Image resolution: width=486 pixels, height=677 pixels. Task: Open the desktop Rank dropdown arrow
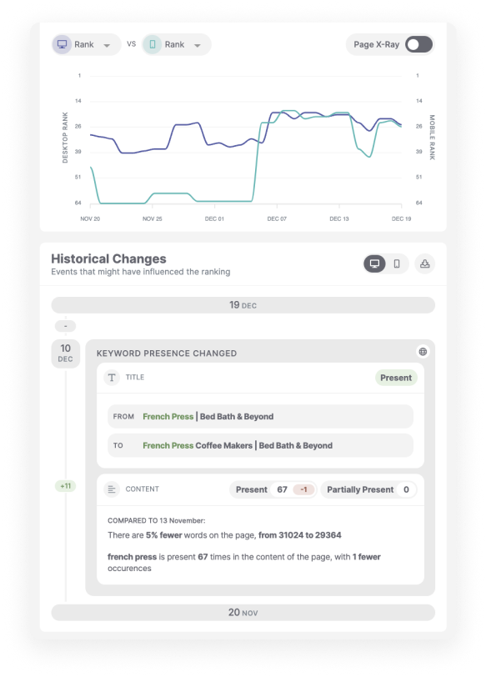[107, 45]
